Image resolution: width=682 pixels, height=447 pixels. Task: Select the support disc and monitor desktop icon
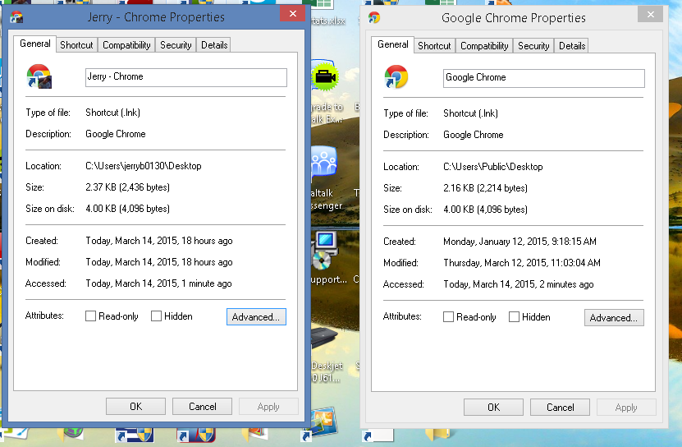(x=324, y=251)
